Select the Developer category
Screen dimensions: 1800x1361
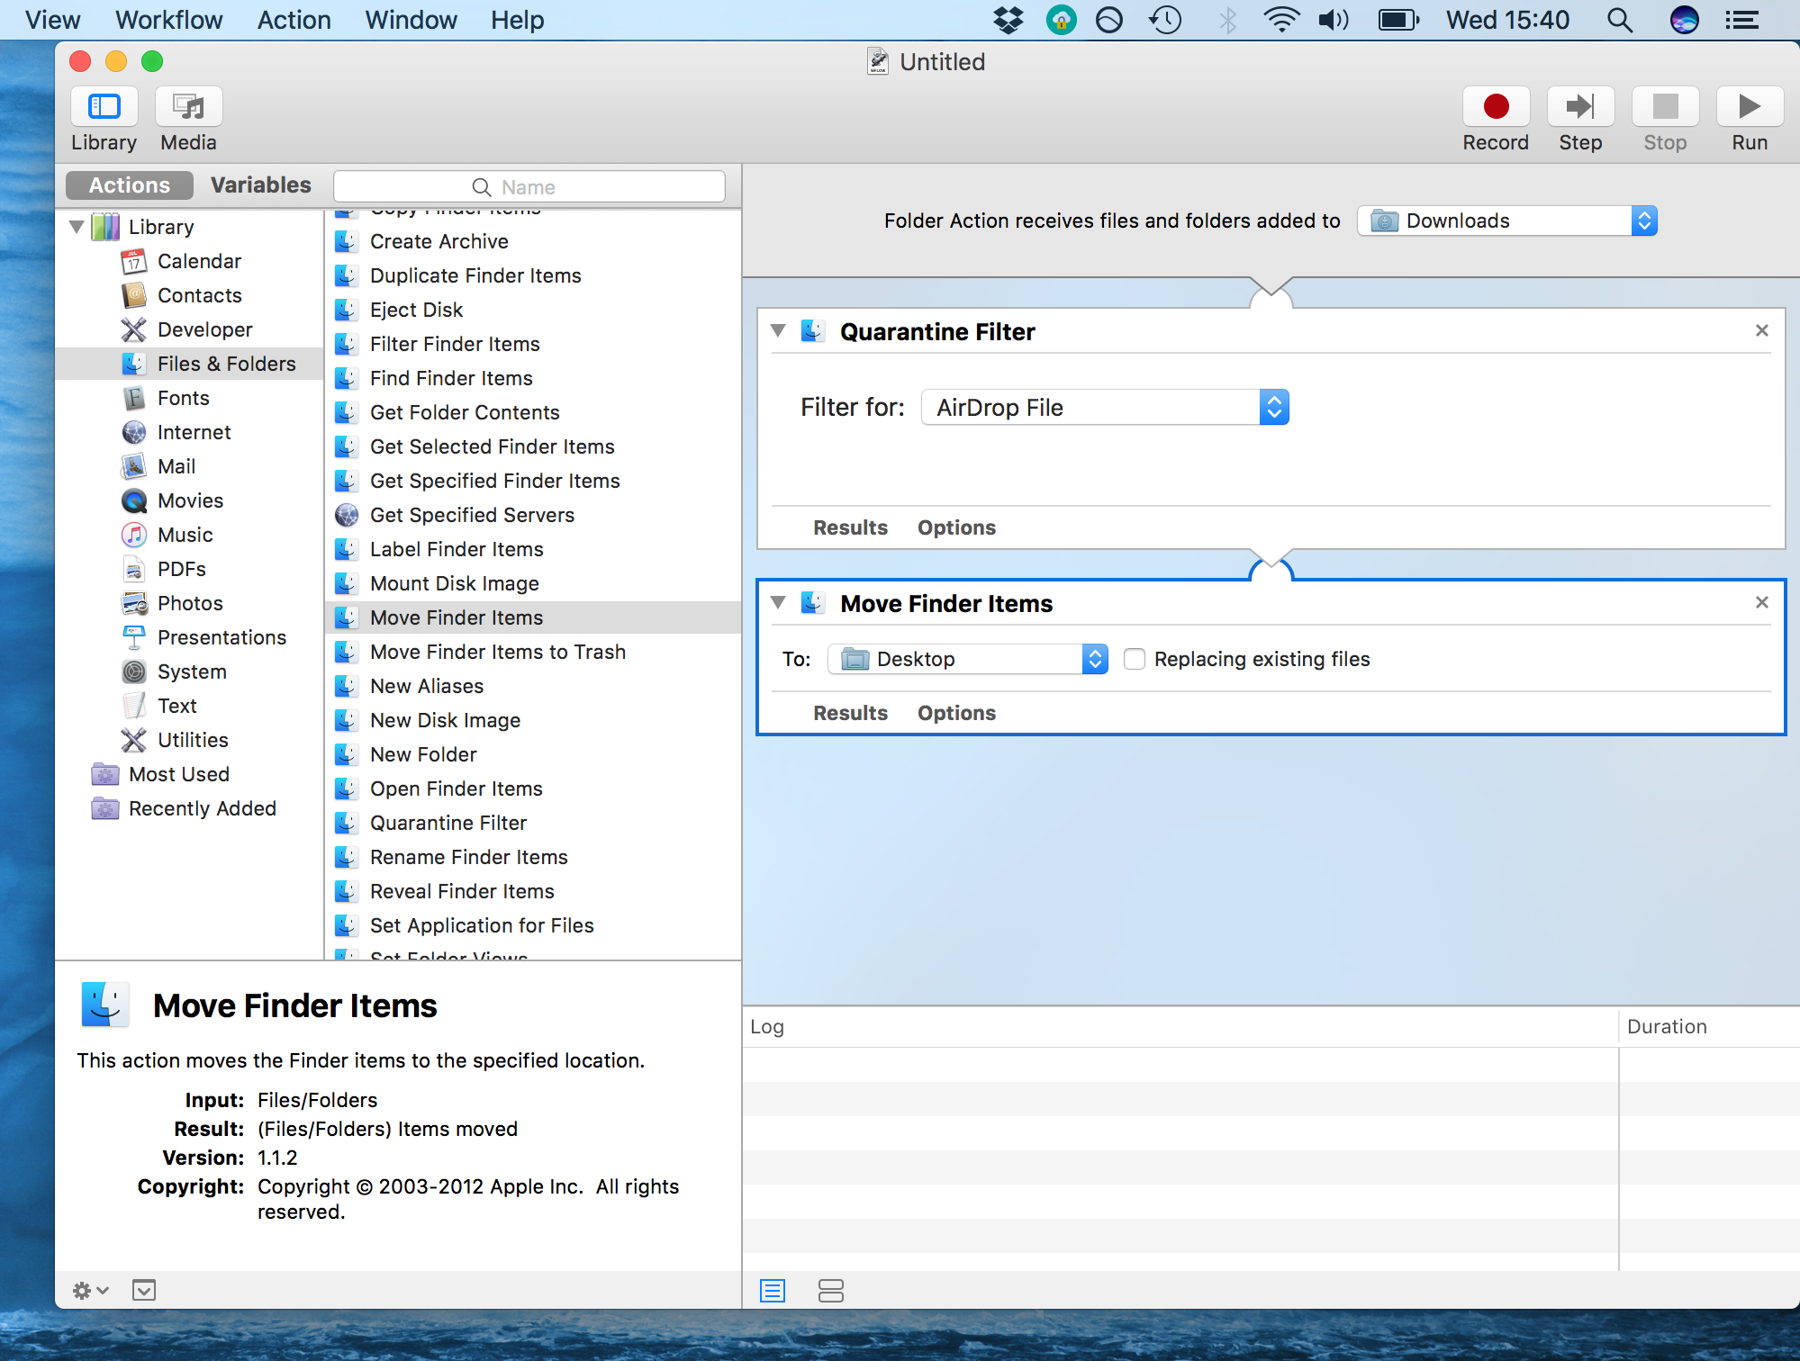pyautogui.click(x=204, y=329)
